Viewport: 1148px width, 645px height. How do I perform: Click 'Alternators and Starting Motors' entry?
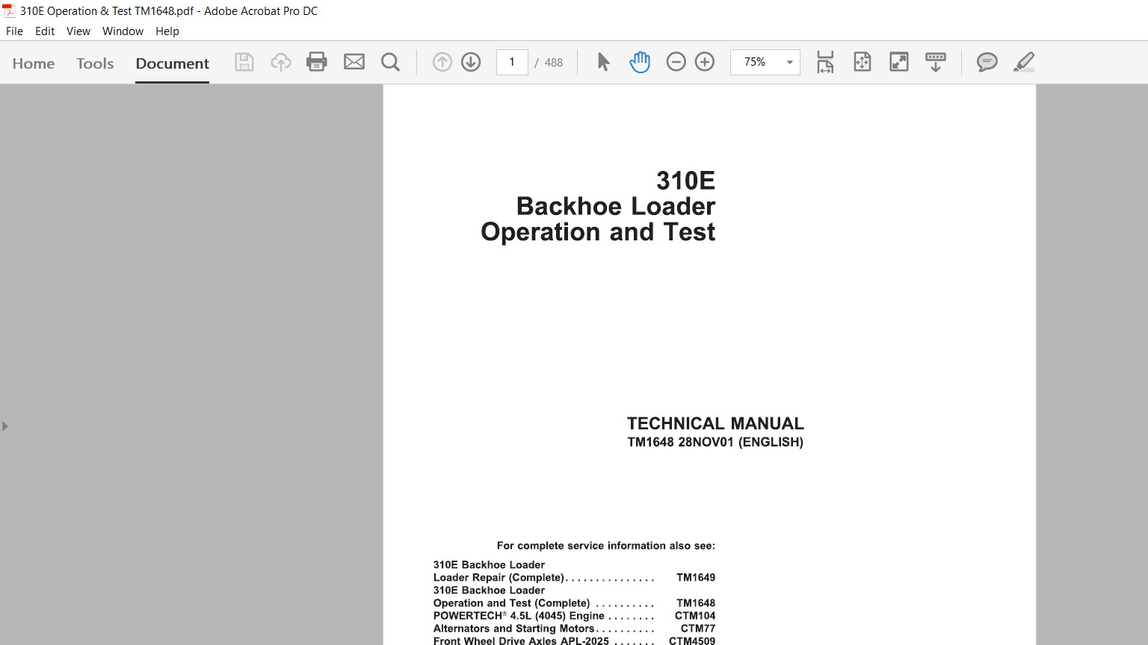point(513,629)
